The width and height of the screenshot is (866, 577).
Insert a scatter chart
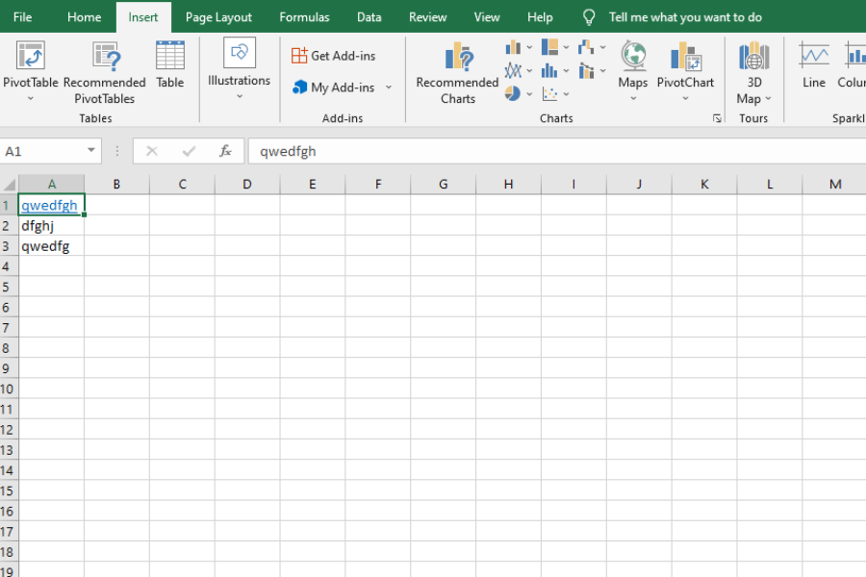click(550, 93)
